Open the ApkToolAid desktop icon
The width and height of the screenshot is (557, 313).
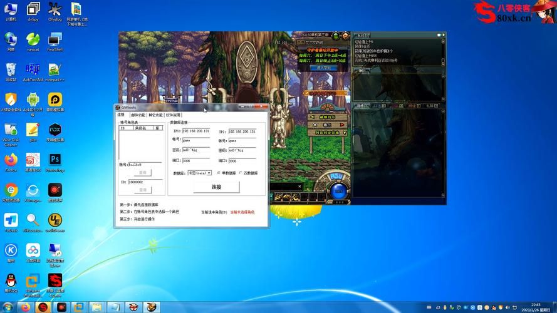[33, 72]
